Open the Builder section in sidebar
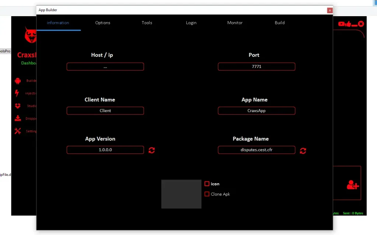 pos(17,81)
